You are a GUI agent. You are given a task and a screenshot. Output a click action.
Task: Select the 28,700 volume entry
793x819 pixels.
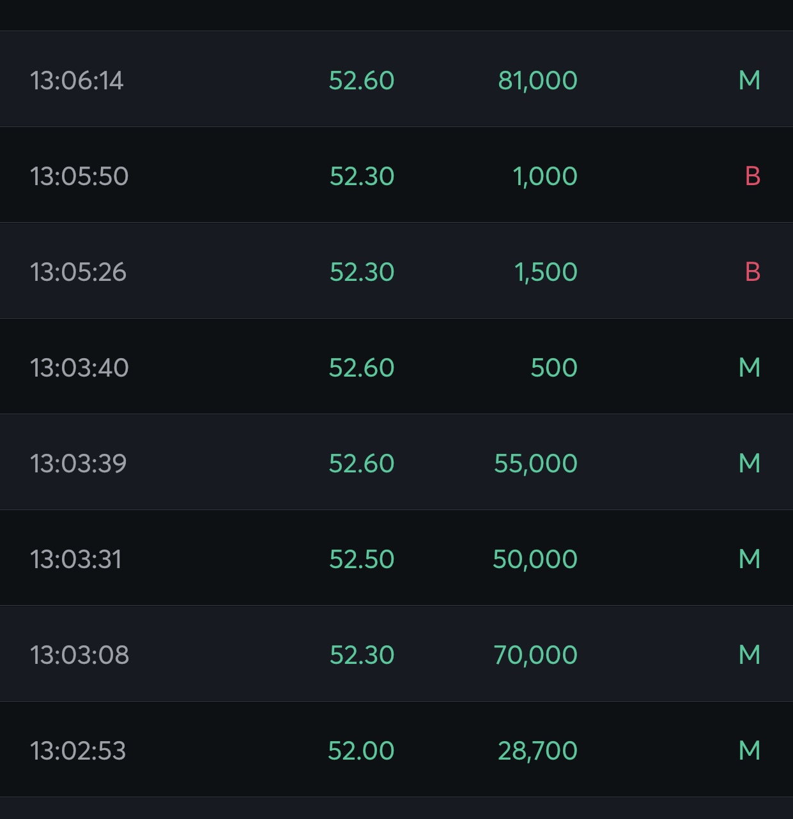537,751
